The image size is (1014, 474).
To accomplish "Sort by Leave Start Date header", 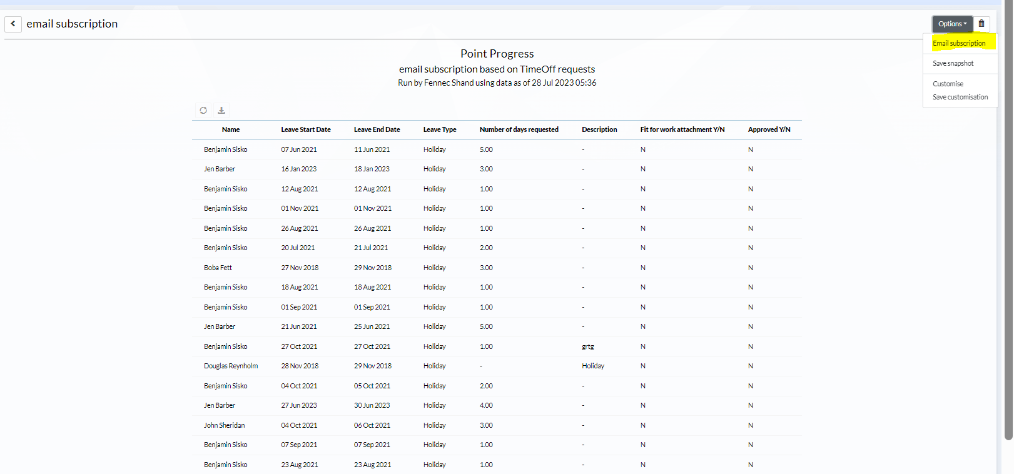I will point(306,129).
